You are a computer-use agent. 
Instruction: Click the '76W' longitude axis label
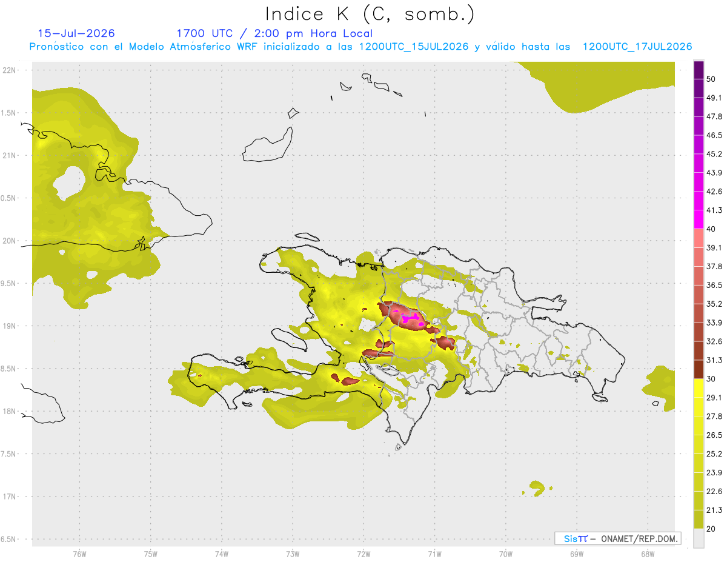coord(79,554)
